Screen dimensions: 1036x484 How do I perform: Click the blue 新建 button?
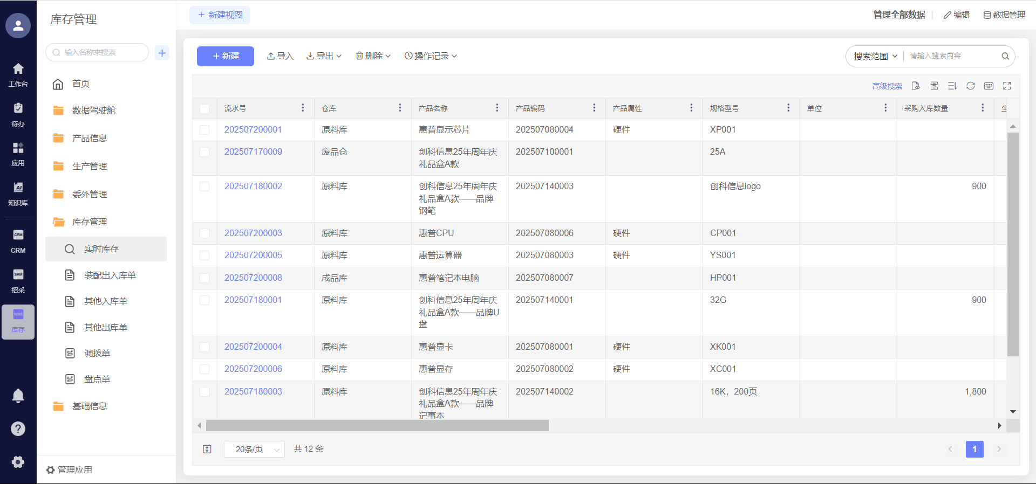(225, 56)
